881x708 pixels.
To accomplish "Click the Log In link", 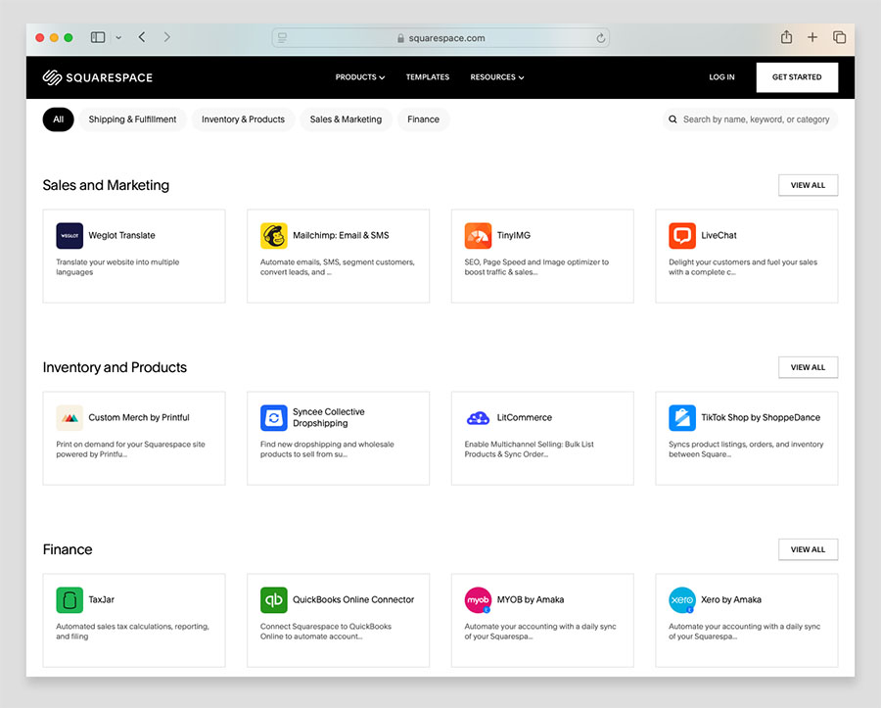I will (x=721, y=77).
